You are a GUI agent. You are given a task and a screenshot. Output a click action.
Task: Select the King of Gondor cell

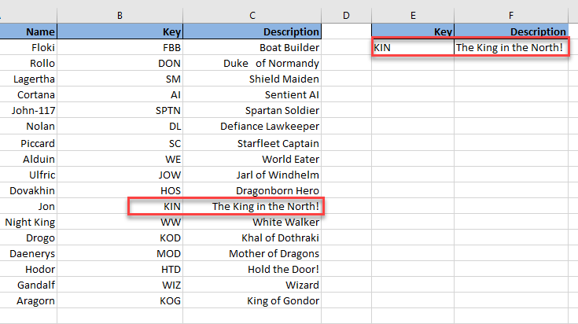[252, 300]
